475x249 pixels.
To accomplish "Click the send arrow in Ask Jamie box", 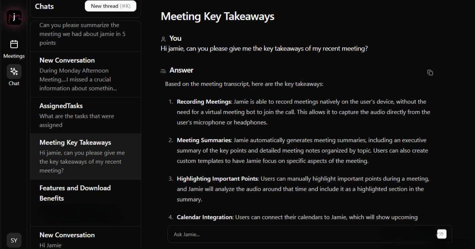I will (x=442, y=234).
